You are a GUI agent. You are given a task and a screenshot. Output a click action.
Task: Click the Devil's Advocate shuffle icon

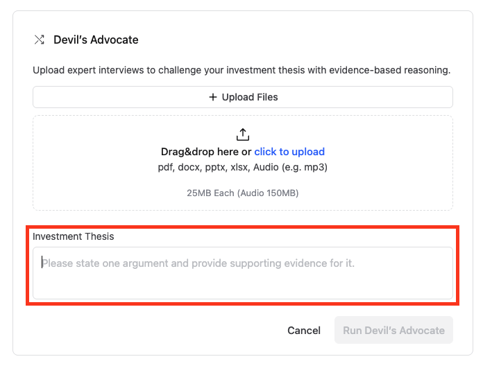coord(40,40)
